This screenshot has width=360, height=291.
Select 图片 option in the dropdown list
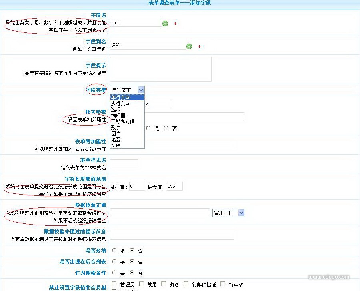tap(116, 134)
